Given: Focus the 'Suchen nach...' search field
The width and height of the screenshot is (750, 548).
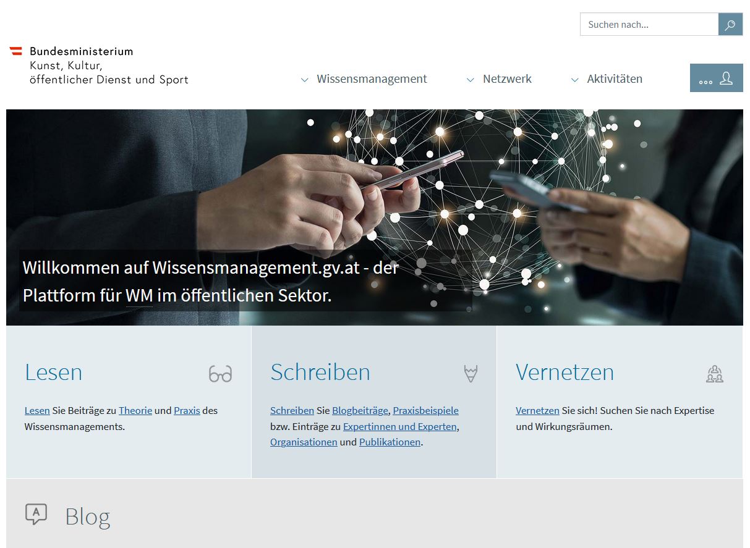Looking at the screenshot, I should [x=649, y=25].
